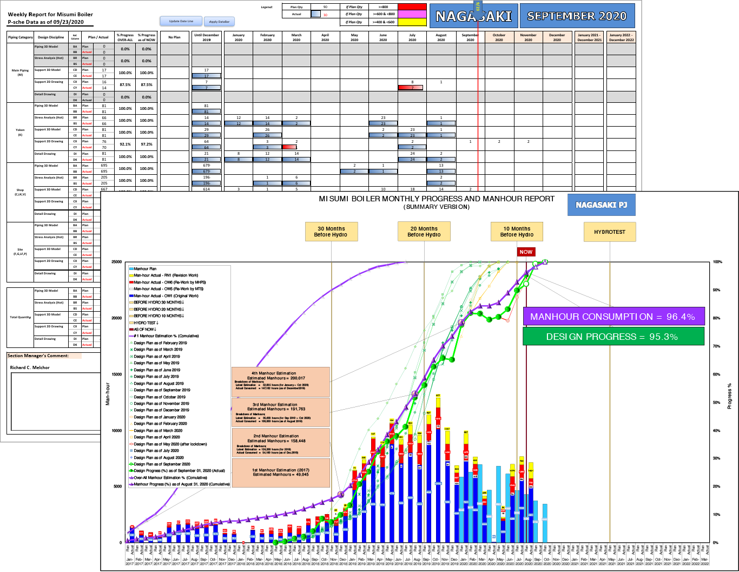Click the DESIGN PROGRESS = 95.3% callout

coord(613,337)
